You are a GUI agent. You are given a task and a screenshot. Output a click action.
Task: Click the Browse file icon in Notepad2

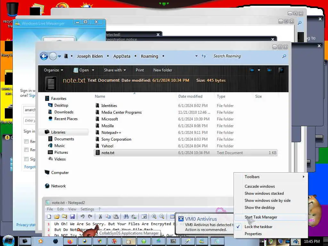point(64,217)
